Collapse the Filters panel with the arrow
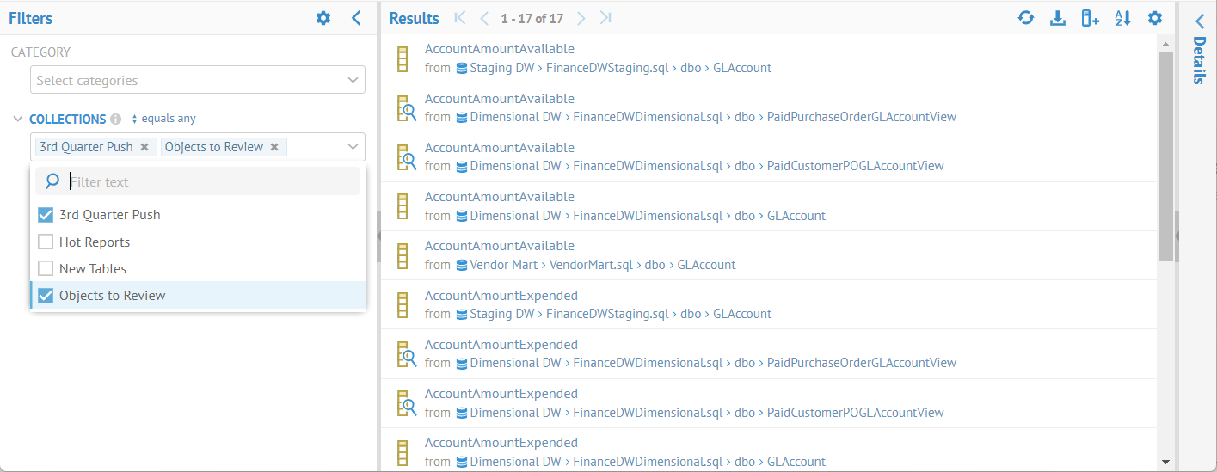Screen dimensions: 1217x472 (x=356, y=18)
